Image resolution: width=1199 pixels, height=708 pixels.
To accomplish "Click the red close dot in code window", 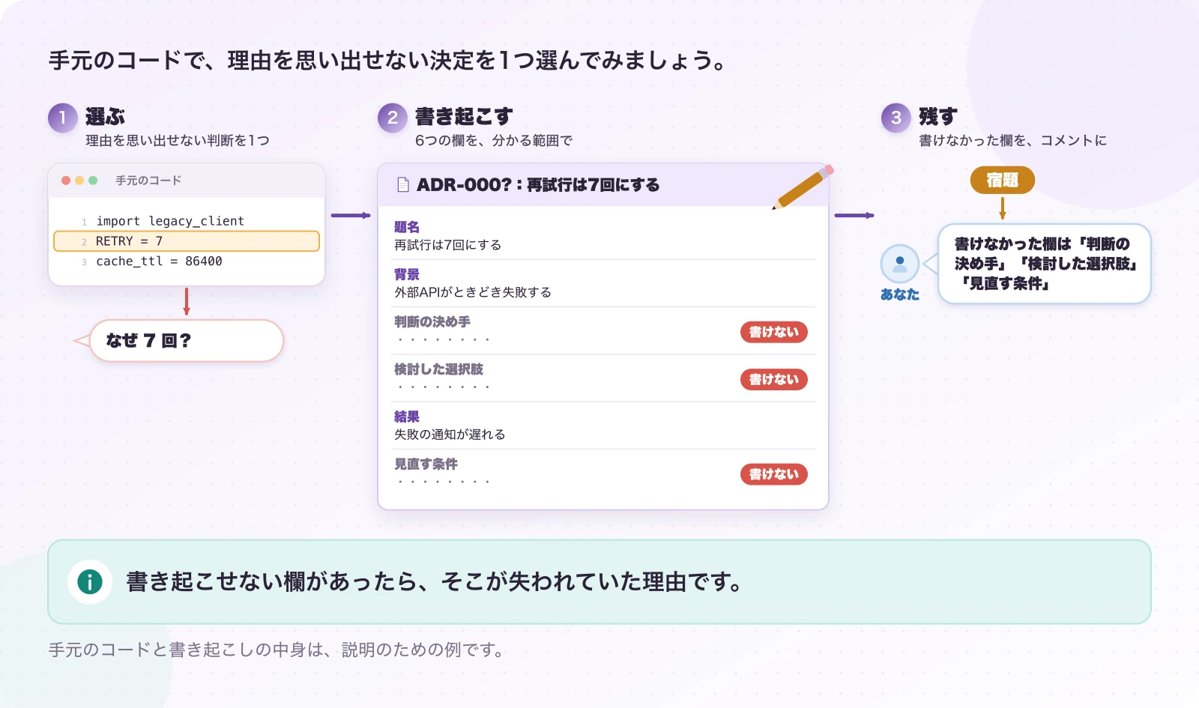I will click(x=66, y=181).
